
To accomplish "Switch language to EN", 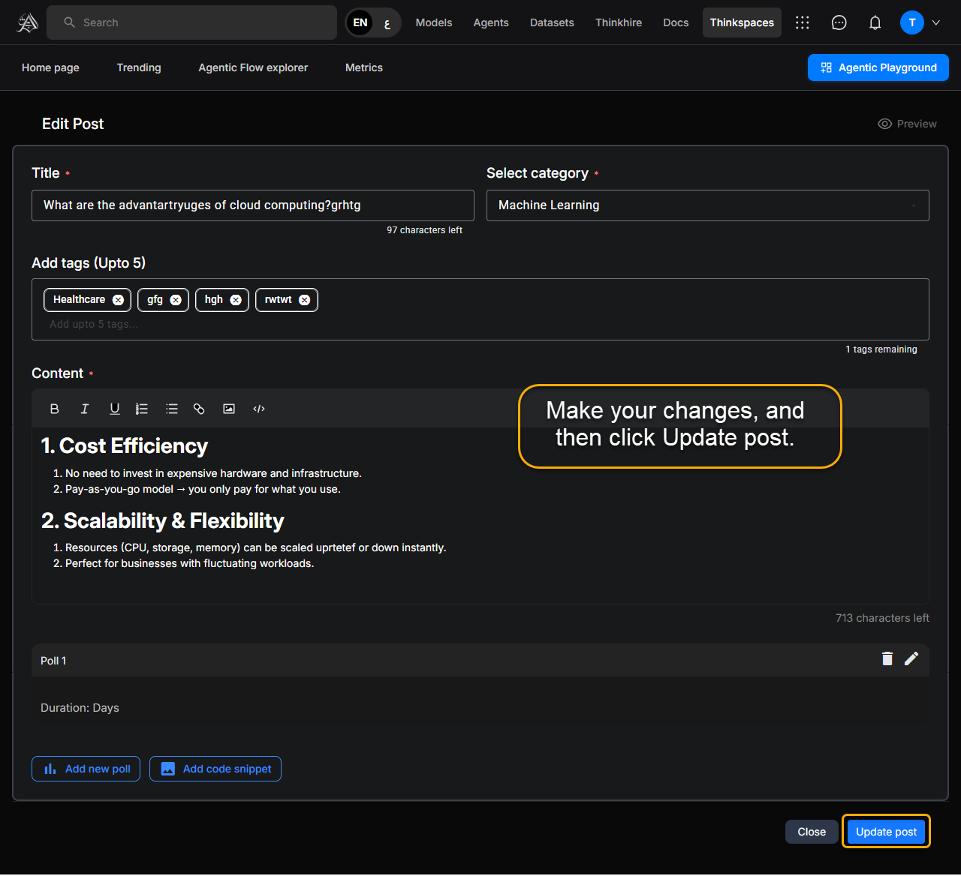I will point(360,22).
